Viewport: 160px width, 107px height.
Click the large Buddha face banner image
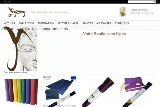(19, 49)
